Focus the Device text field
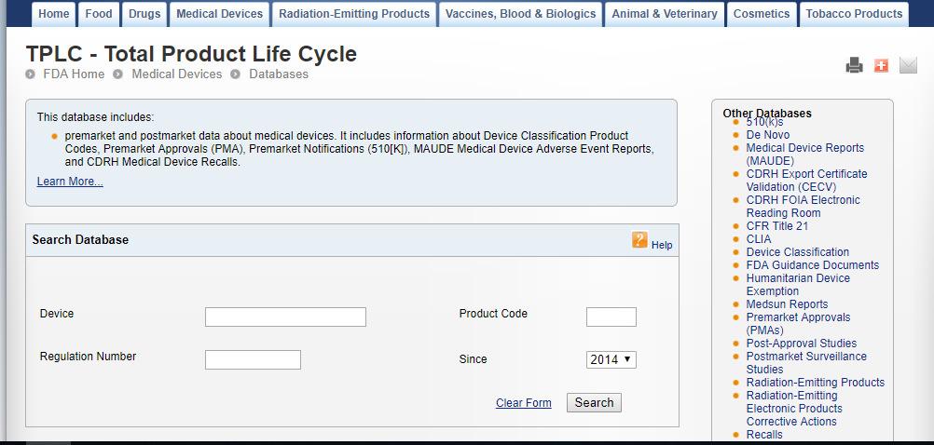Viewport: 934px width, 445px height. 285,317
